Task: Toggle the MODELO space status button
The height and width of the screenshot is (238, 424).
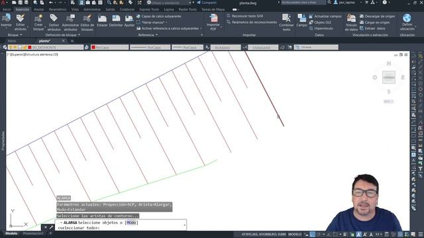Action: [x=295, y=234]
